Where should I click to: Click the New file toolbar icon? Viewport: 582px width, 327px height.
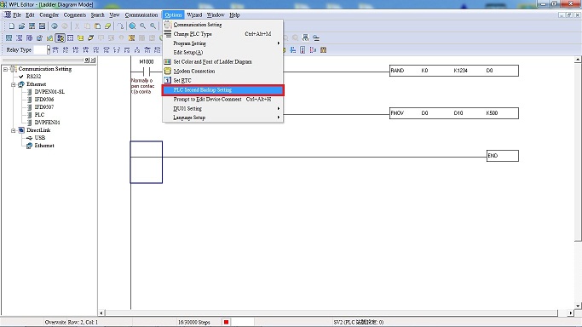12,26
